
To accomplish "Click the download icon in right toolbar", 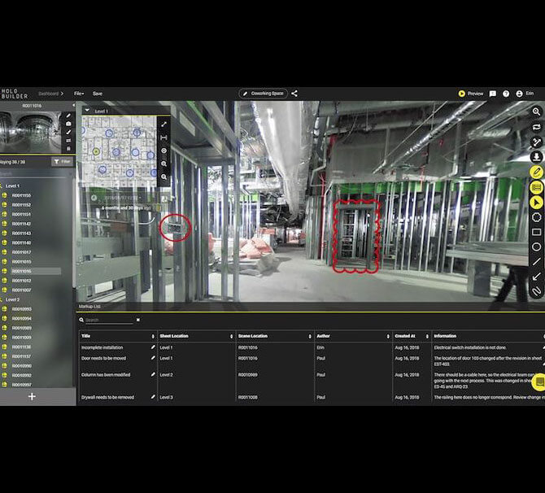I will (537, 156).
